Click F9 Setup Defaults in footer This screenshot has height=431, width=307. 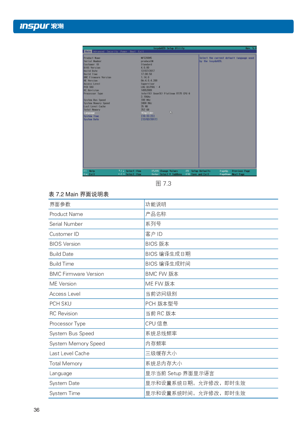click(198, 171)
